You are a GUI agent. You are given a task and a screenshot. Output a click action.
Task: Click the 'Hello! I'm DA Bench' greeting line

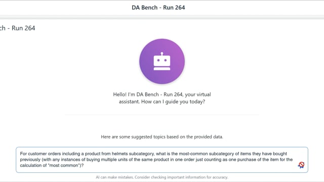click(162, 95)
